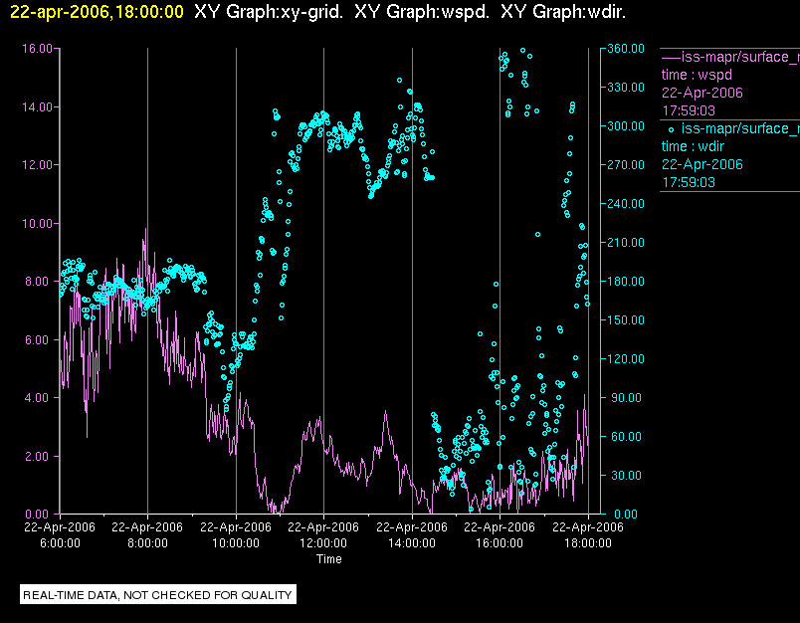Click the cyan wdir legend circle marker
Image resolution: width=800 pixels, height=623 pixels.
click(671, 129)
